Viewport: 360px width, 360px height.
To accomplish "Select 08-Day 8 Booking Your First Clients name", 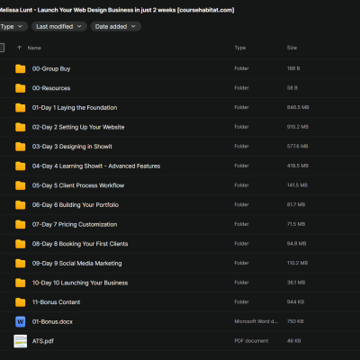I will coord(80,244).
